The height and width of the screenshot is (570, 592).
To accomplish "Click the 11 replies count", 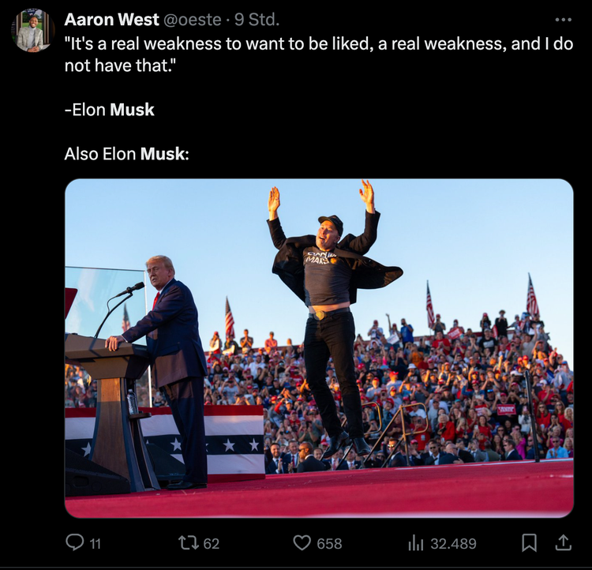I will pyautogui.click(x=96, y=544).
